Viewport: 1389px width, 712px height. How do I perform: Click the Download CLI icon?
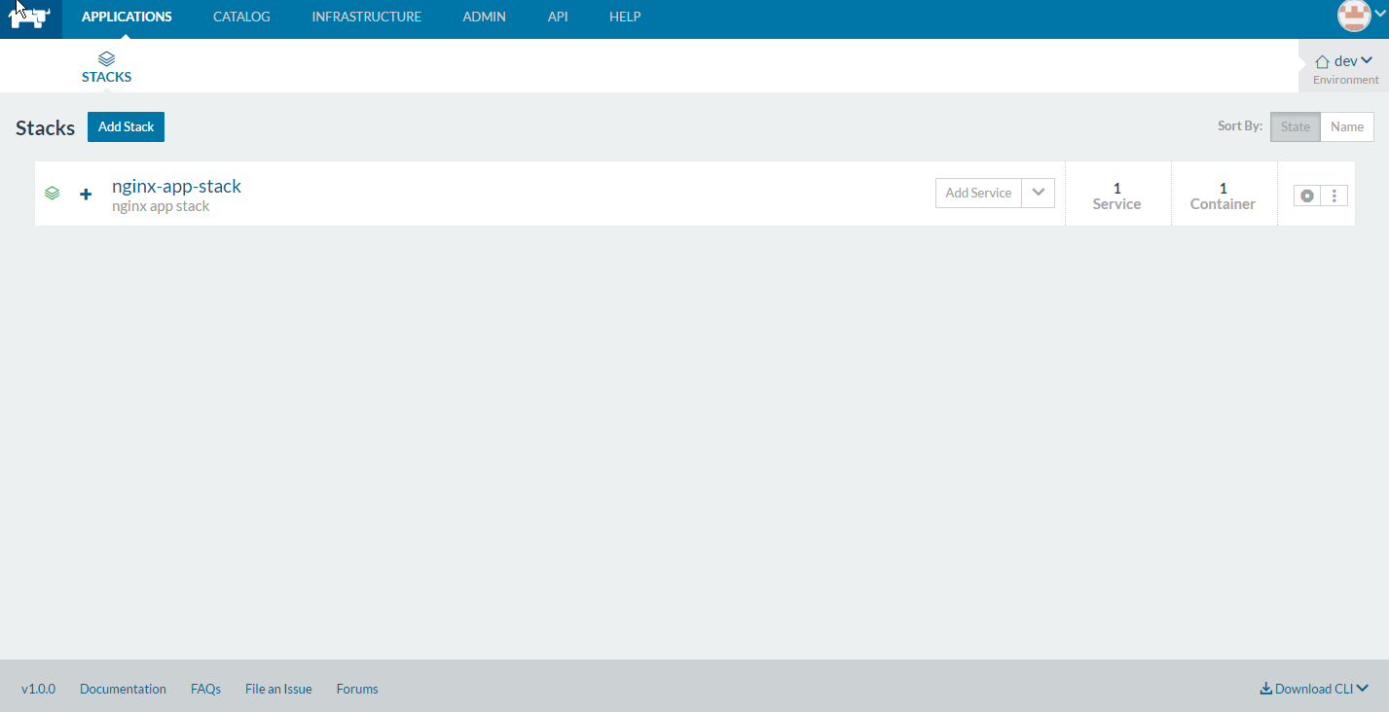[x=1266, y=689]
